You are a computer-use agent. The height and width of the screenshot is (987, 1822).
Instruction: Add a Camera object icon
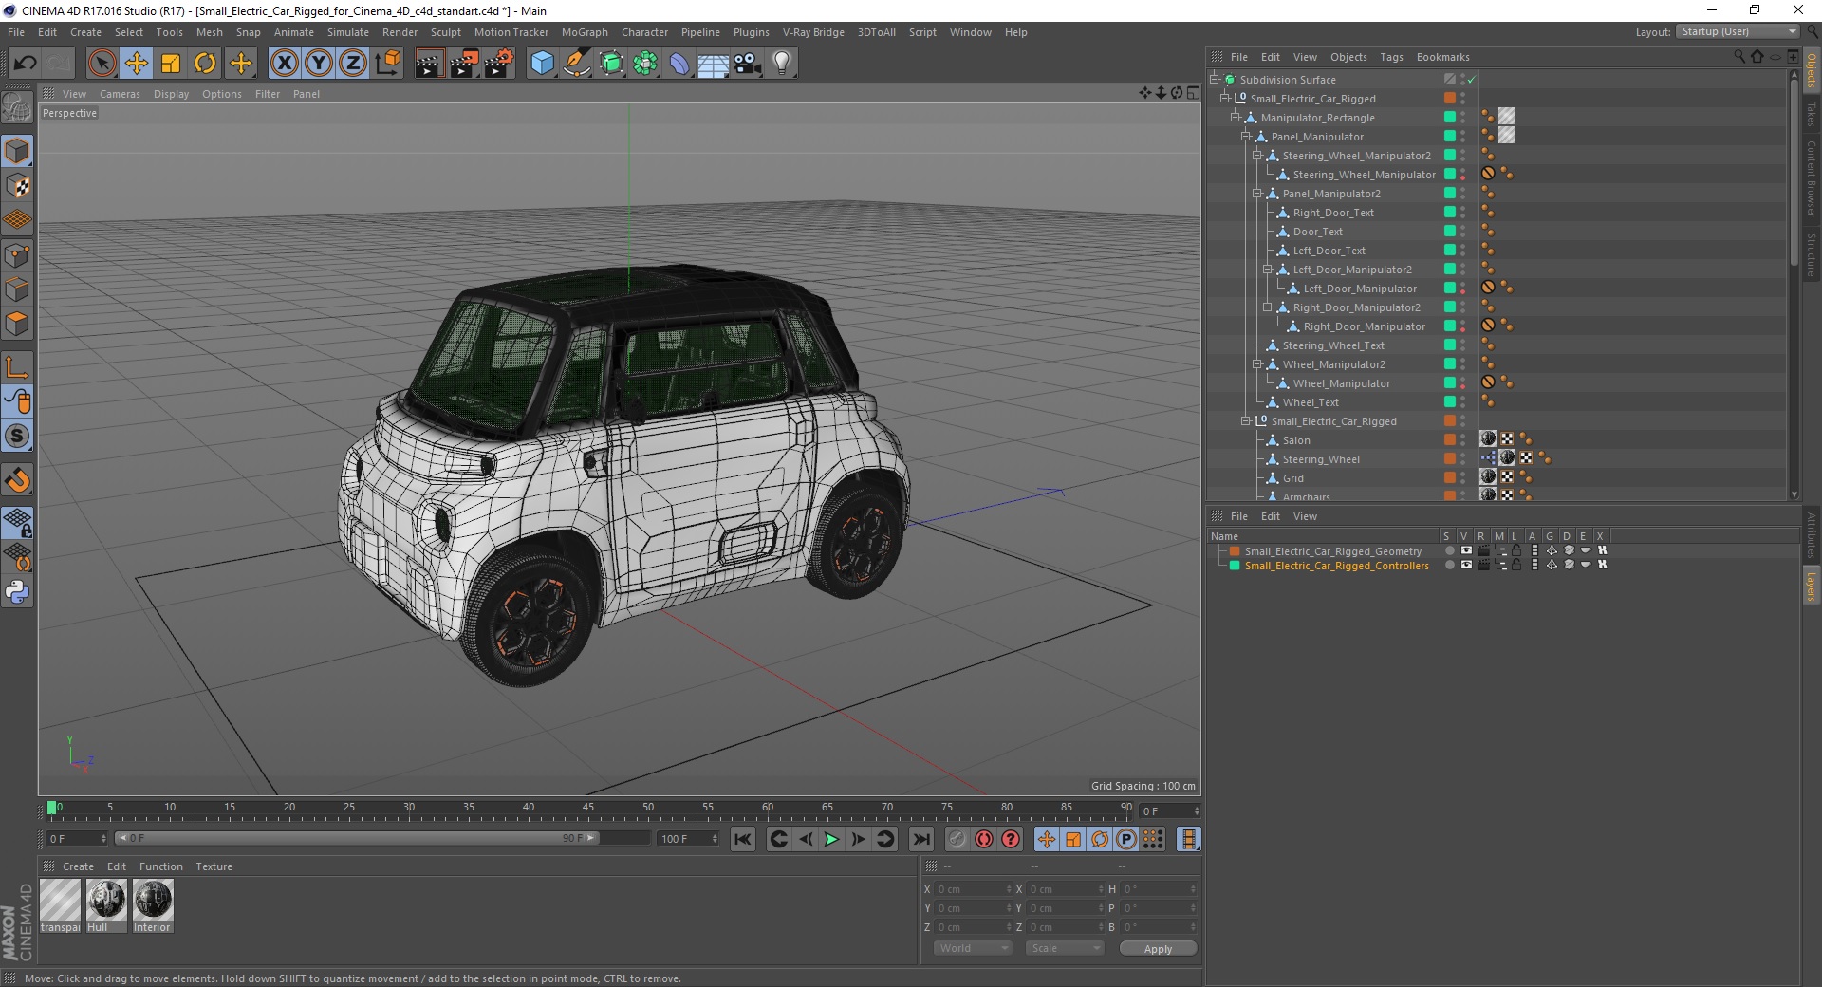748,64
